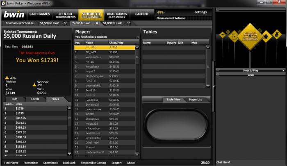
Task: Open About link
Action: pos(131,163)
